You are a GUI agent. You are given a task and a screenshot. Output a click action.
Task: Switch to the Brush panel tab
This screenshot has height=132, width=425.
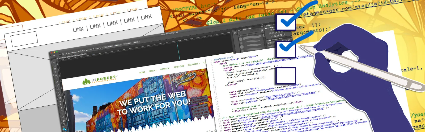(240, 30)
